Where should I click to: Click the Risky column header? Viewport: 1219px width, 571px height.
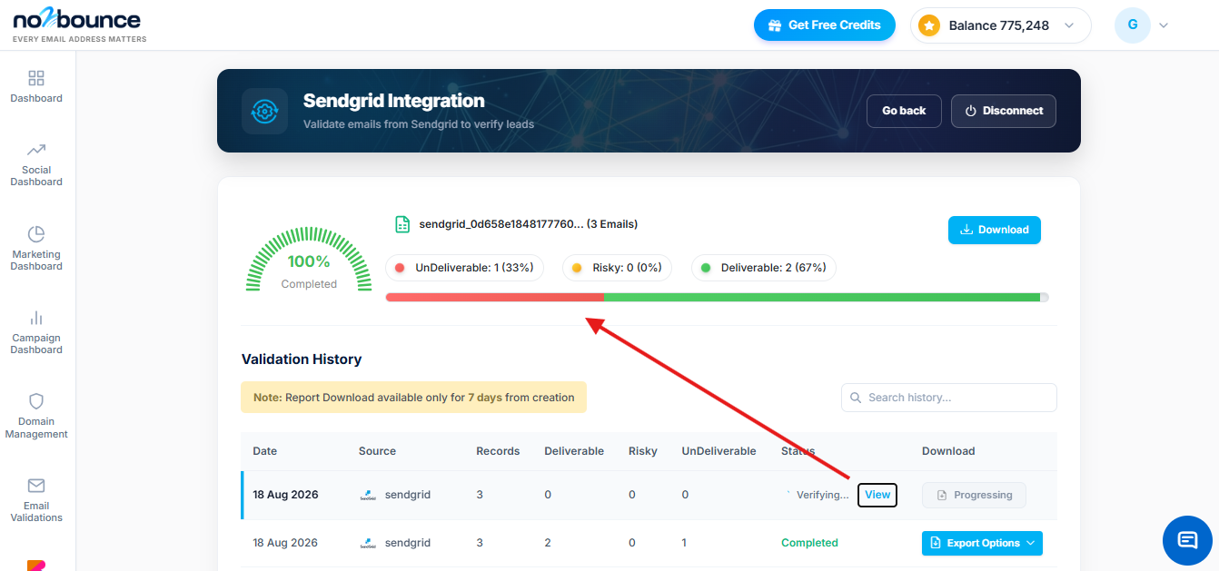(643, 451)
